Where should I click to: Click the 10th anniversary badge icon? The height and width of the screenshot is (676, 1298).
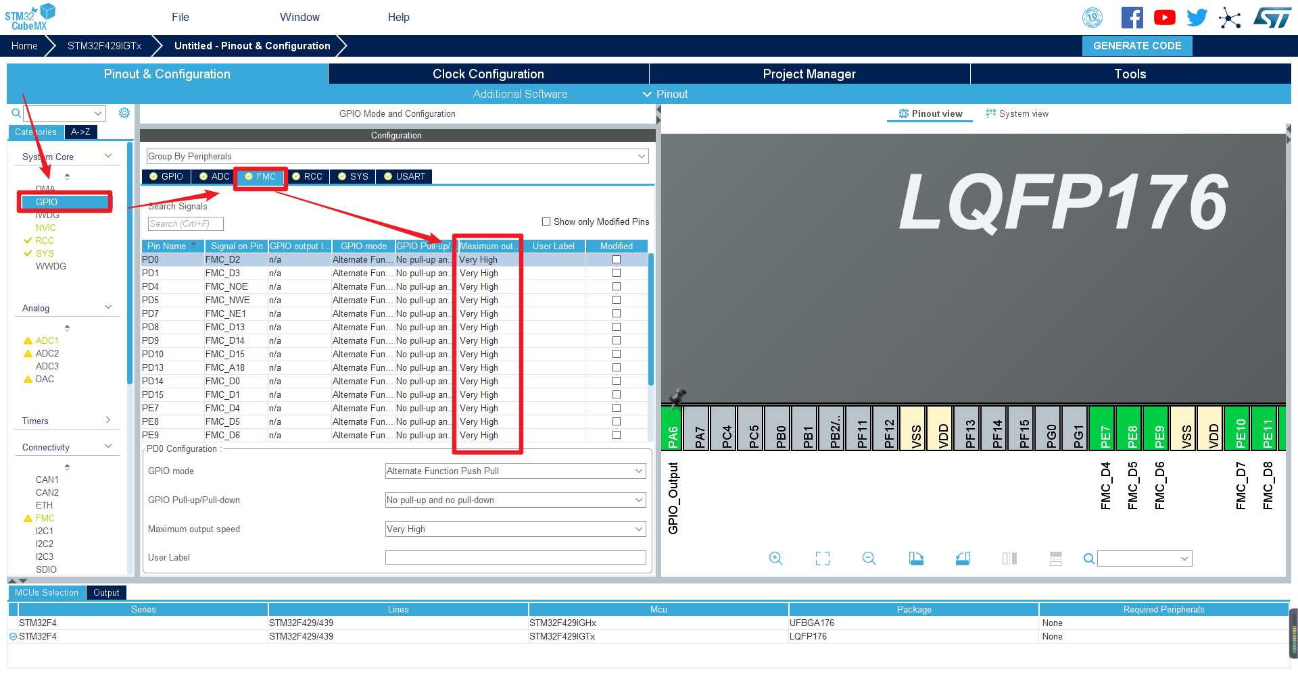pos(1092,18)
